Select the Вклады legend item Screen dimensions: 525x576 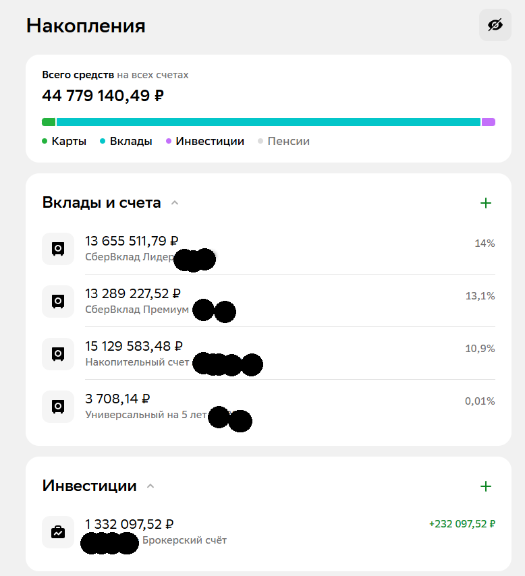pyautogui.click(x=126, y=142)
